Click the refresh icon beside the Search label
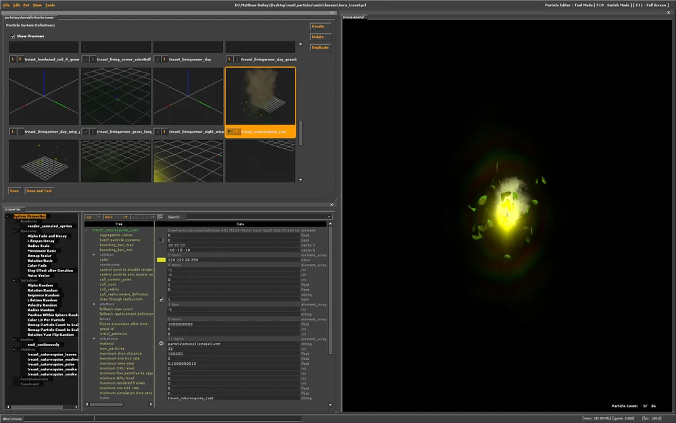The width and height of the screenshot is (676, 423). pos(160,217)
